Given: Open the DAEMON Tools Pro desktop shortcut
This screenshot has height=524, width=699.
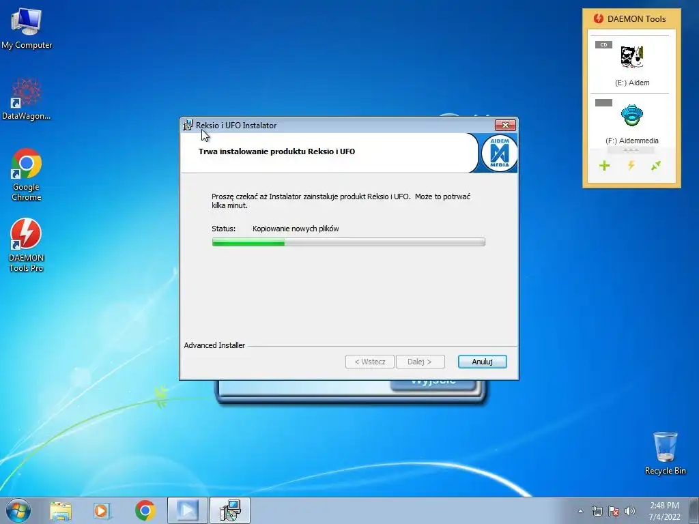Looking at the screenshot, I should click(27, 245).
